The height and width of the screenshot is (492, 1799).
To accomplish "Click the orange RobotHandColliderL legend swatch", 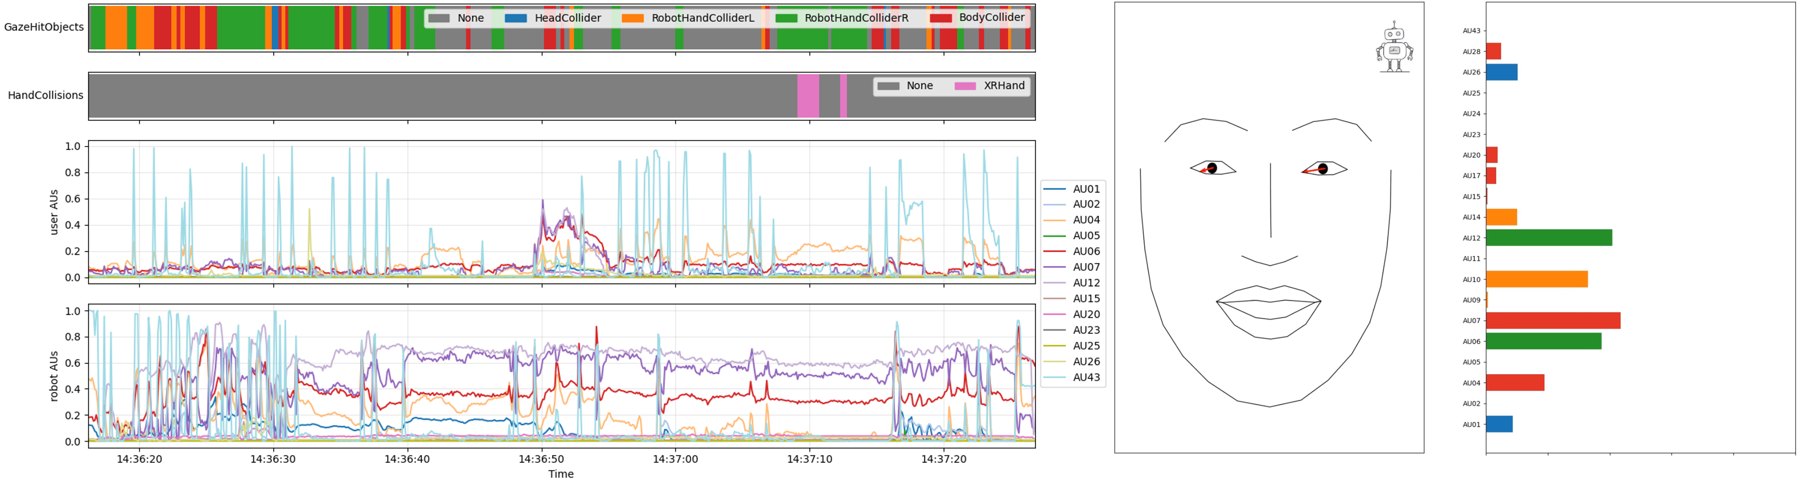I will 632,18.
